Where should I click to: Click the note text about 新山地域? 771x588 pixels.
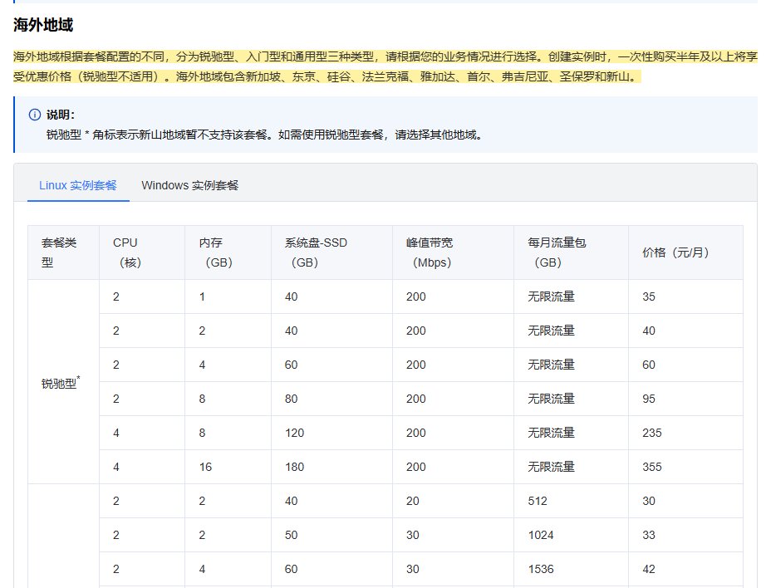[x=264, y=135]
